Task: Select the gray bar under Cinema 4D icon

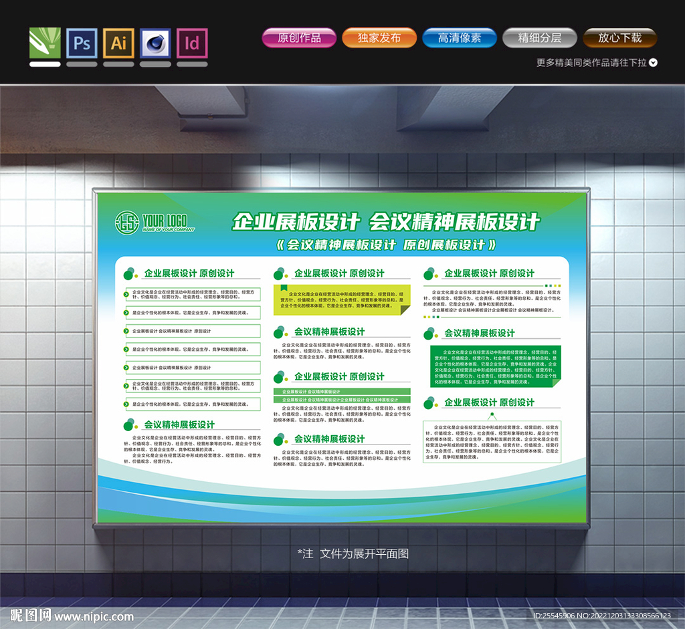Action: click(155, 64)
